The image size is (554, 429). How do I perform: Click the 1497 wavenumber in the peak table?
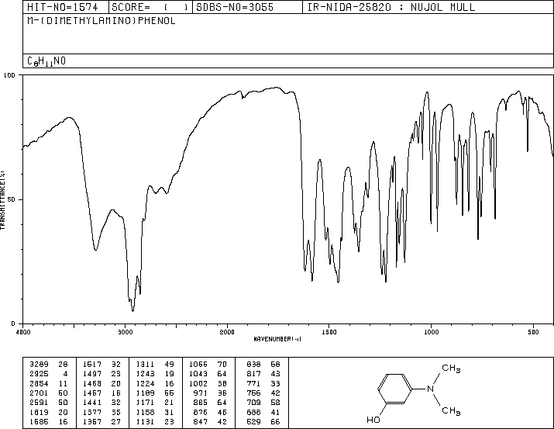coord(92,374)
